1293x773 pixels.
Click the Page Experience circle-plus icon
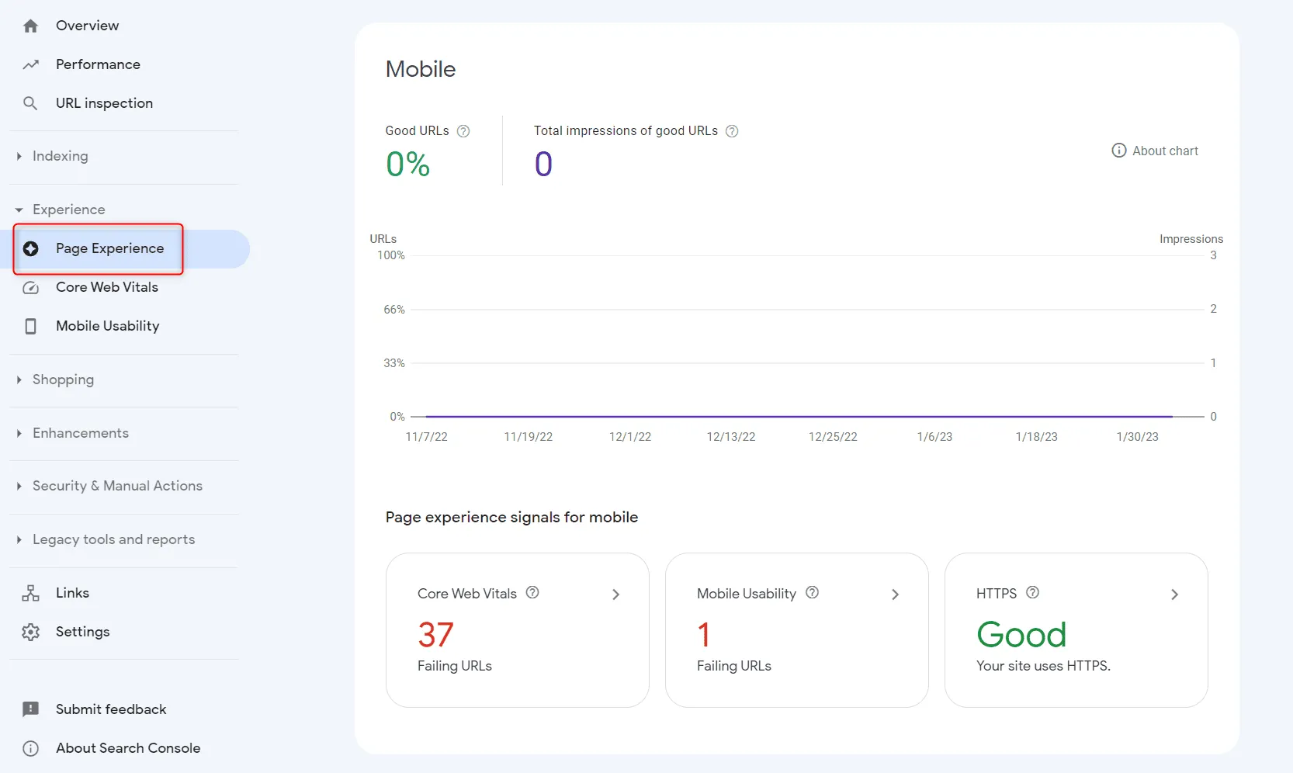coord(30,248)
